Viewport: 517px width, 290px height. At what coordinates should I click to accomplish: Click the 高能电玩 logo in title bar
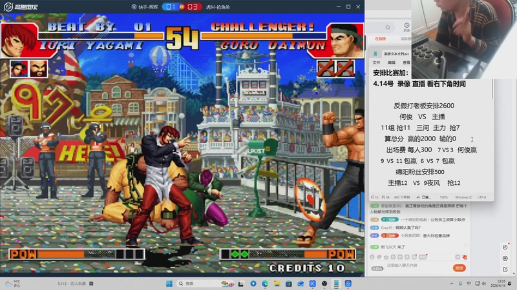21,6
